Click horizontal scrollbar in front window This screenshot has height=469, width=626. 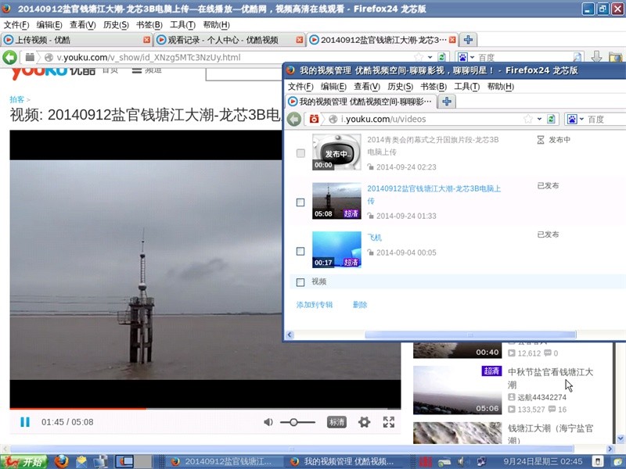pyautogui.click(x=470, y=335)
